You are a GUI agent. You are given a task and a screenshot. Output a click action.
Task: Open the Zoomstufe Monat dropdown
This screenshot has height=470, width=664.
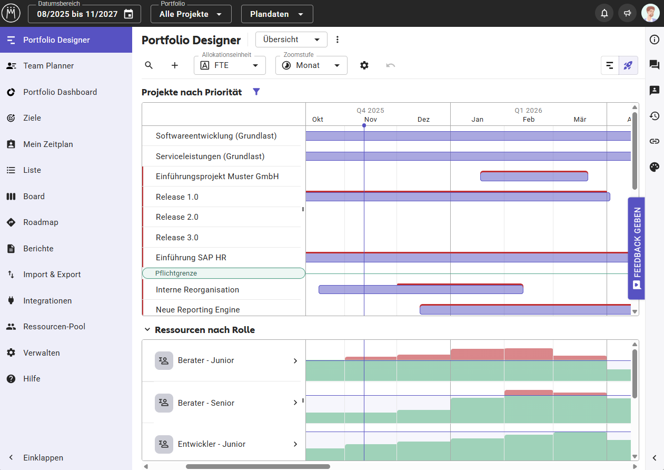click(x=311, y=65)
